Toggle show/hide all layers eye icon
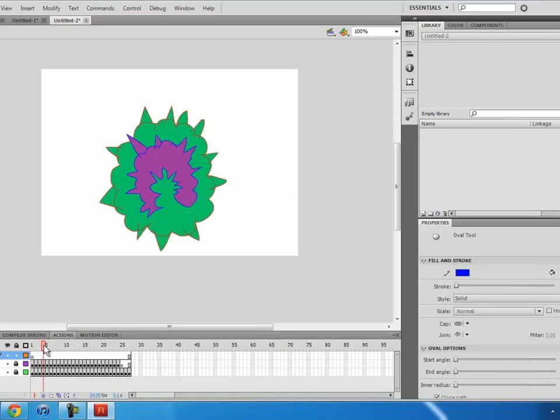This screenshot has height=420, width=560. (8, 345)
